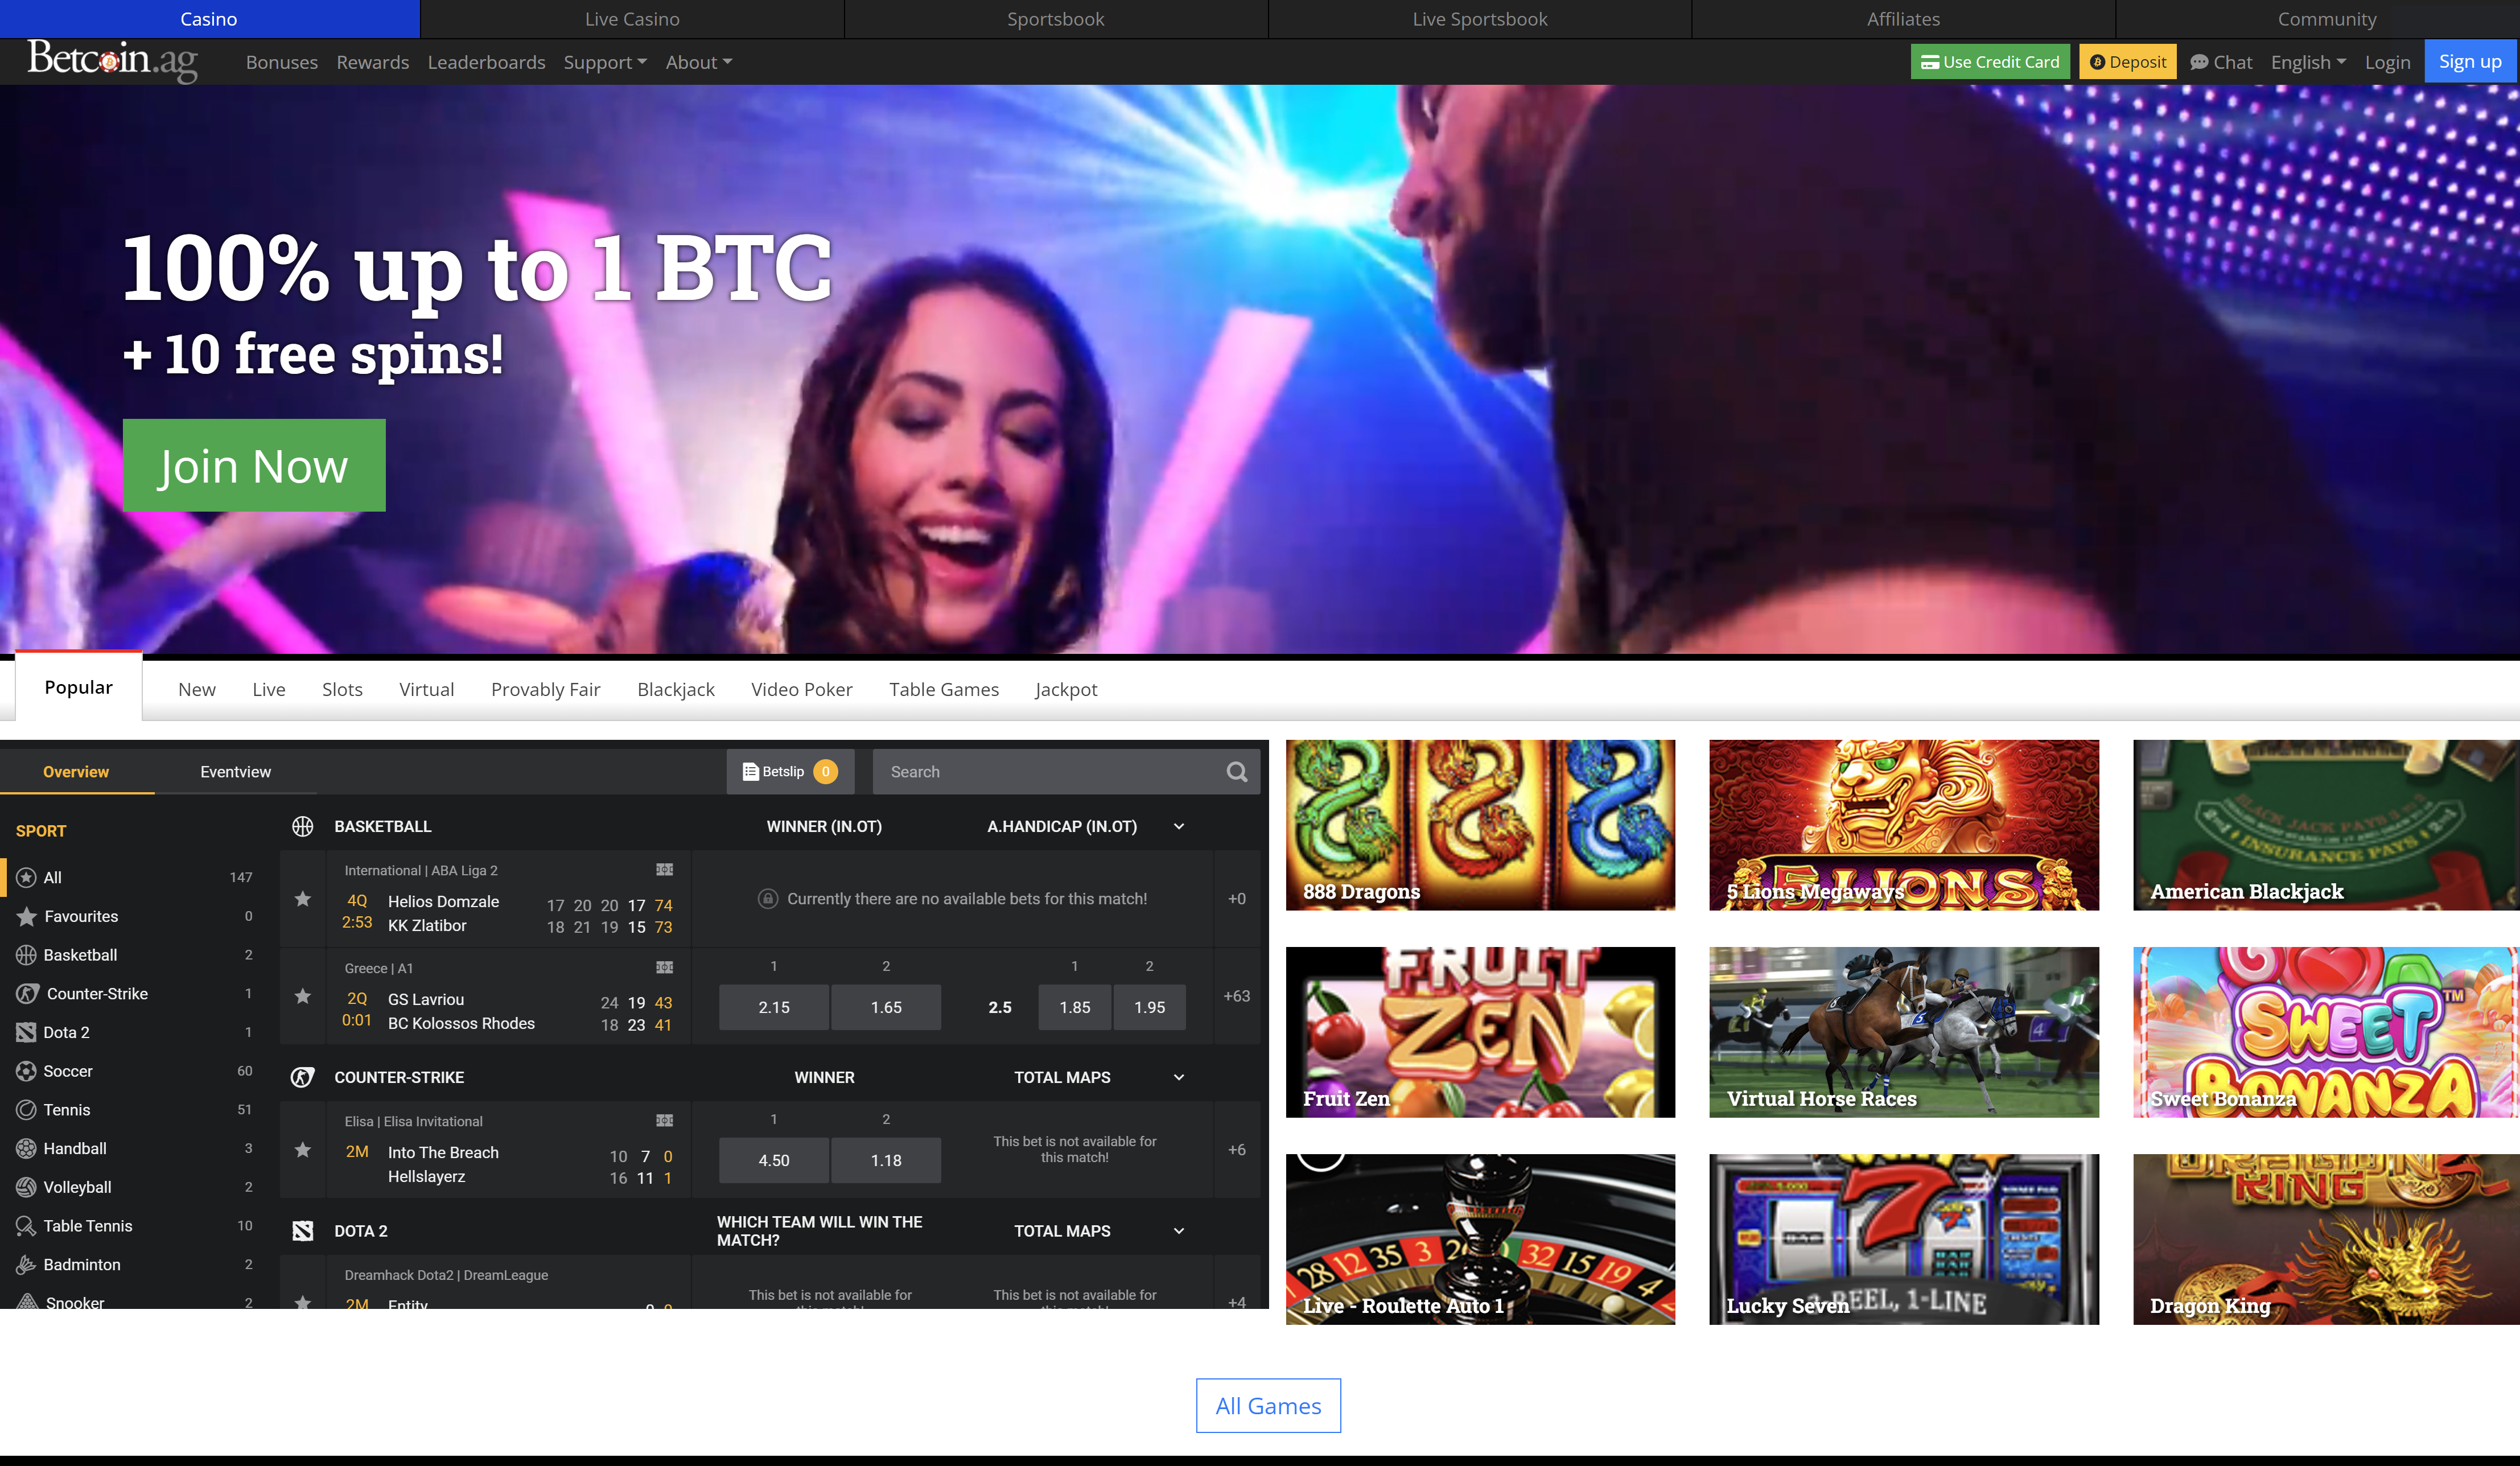Click the Betcoin.ag logo
Image resolution: width=2520 pixels, height=1466 pixels.
(112, 61)
